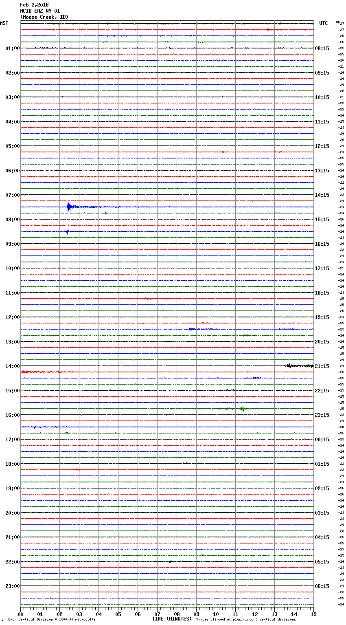Click the UTC timezone header
346x625 pixels.
[x=324, y=23]
